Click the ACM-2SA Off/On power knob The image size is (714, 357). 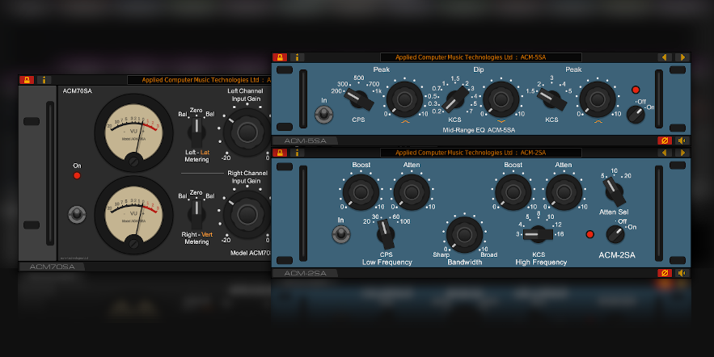pyautogui.click(x=615, y=234)
